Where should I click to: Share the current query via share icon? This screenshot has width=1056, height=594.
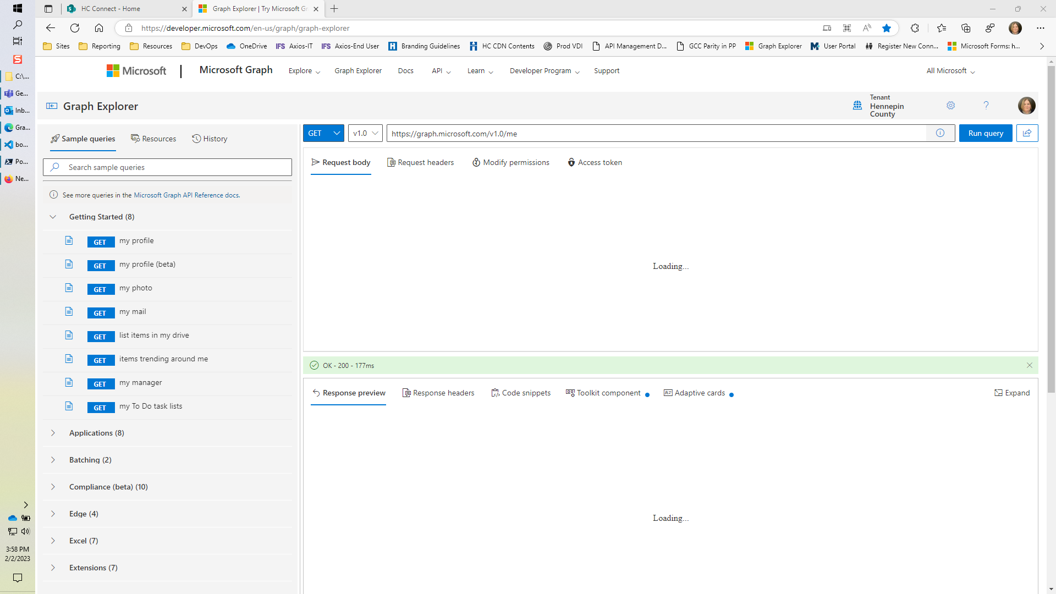click(x=1027, y=133)
